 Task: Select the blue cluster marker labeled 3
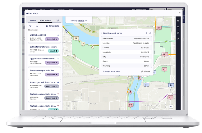tap(146, 85)
